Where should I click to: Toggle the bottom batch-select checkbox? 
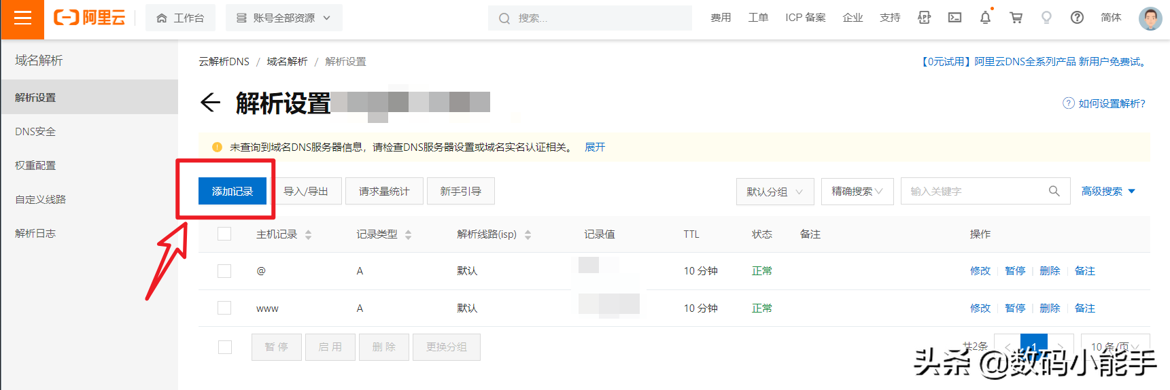click(225, 347)
